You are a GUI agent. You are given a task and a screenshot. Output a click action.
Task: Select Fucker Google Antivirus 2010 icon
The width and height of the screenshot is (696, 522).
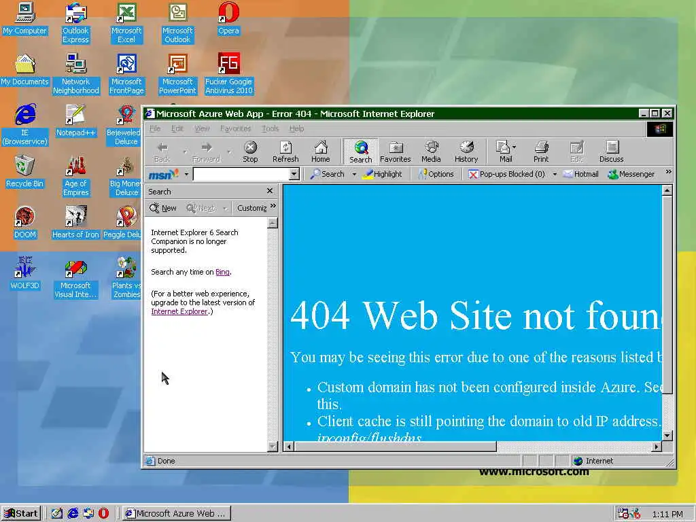[x=228, y=74]
